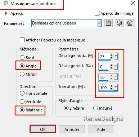Click the randomize parameters dice icon
Screen dimensions: 139x137
coord(119,23)
